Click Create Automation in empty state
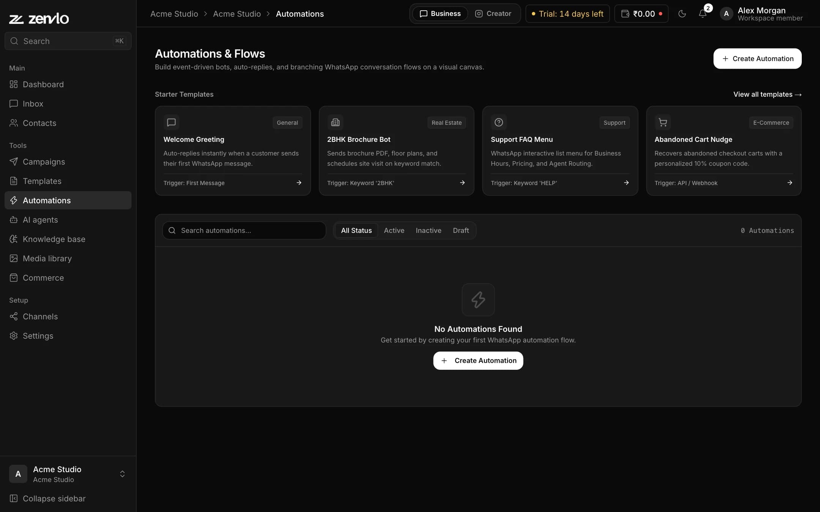Image resolution: width=820 pixels, height=512 pixels. pyautogui.click(x=478, y=361)
